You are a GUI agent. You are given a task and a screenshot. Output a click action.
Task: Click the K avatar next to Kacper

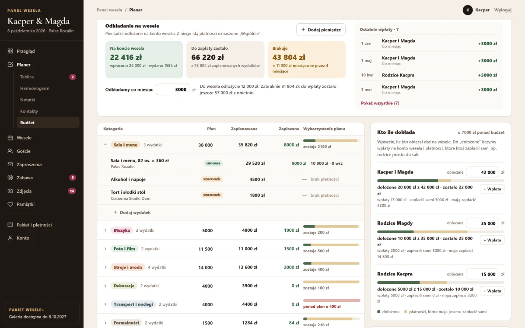pos(468,10)
